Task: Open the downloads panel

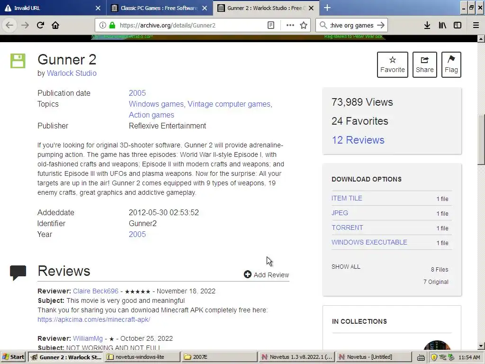Action: pyautogui.click(x=427, y=25)
